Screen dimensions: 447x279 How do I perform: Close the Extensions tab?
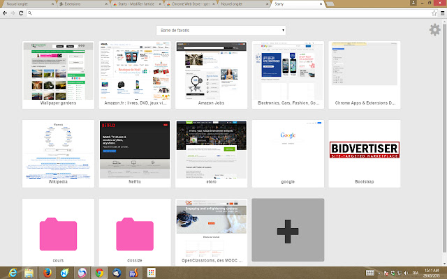[x=106, y=4]
